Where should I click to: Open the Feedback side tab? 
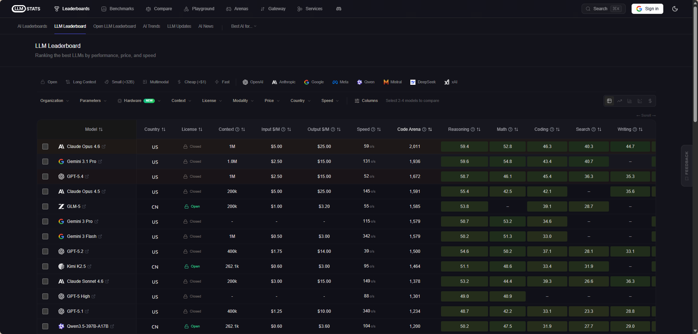pyautogui.click(x=687, y=166)
